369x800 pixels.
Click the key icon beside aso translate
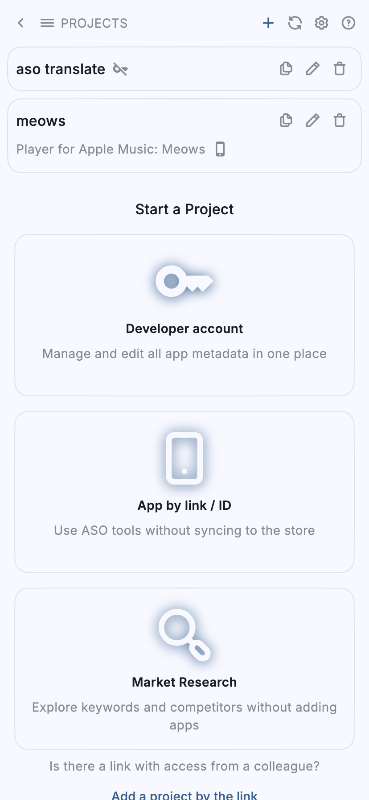pos(119,69)
